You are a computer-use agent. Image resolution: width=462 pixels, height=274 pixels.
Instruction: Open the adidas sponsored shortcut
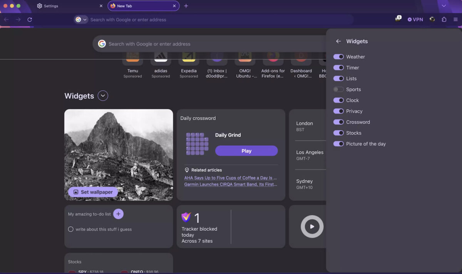tap(161, 65)
